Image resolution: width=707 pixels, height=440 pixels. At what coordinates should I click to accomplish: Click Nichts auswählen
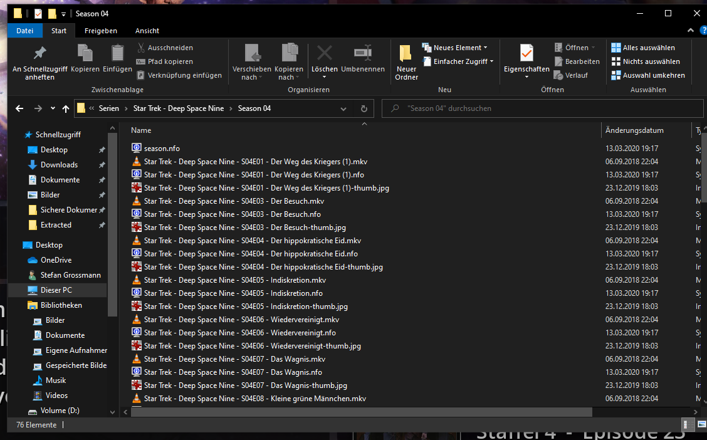coord(646,61)
